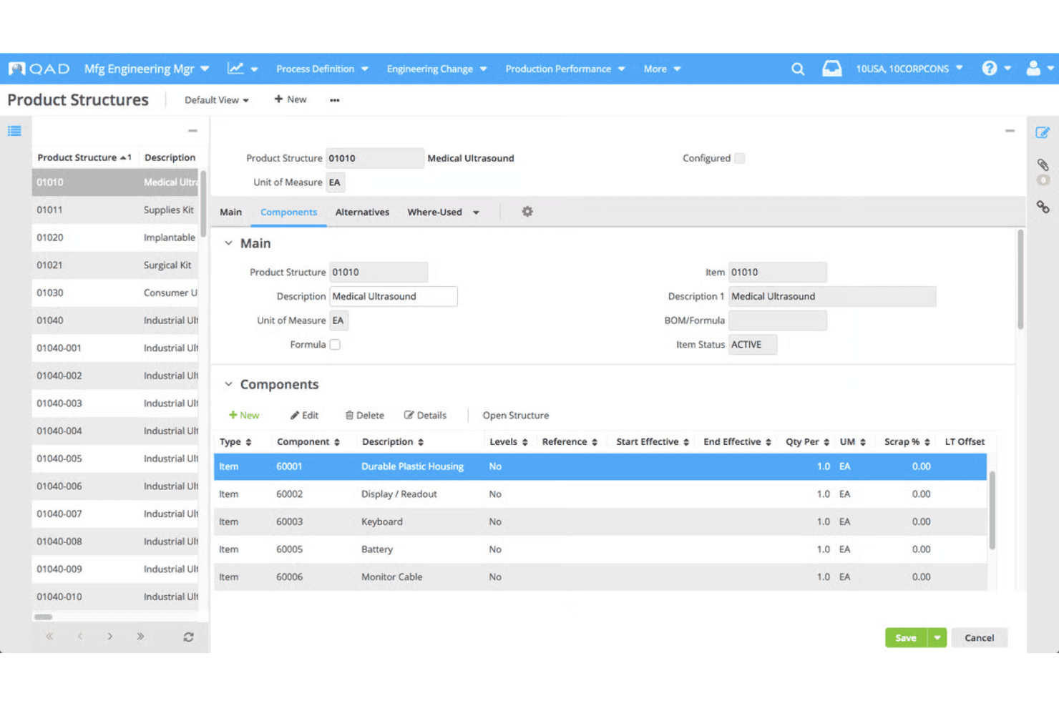The image size is (1059, 706).
Task: Open the help question mark menu
Action: pyautogui.click(x=996, y=69)
